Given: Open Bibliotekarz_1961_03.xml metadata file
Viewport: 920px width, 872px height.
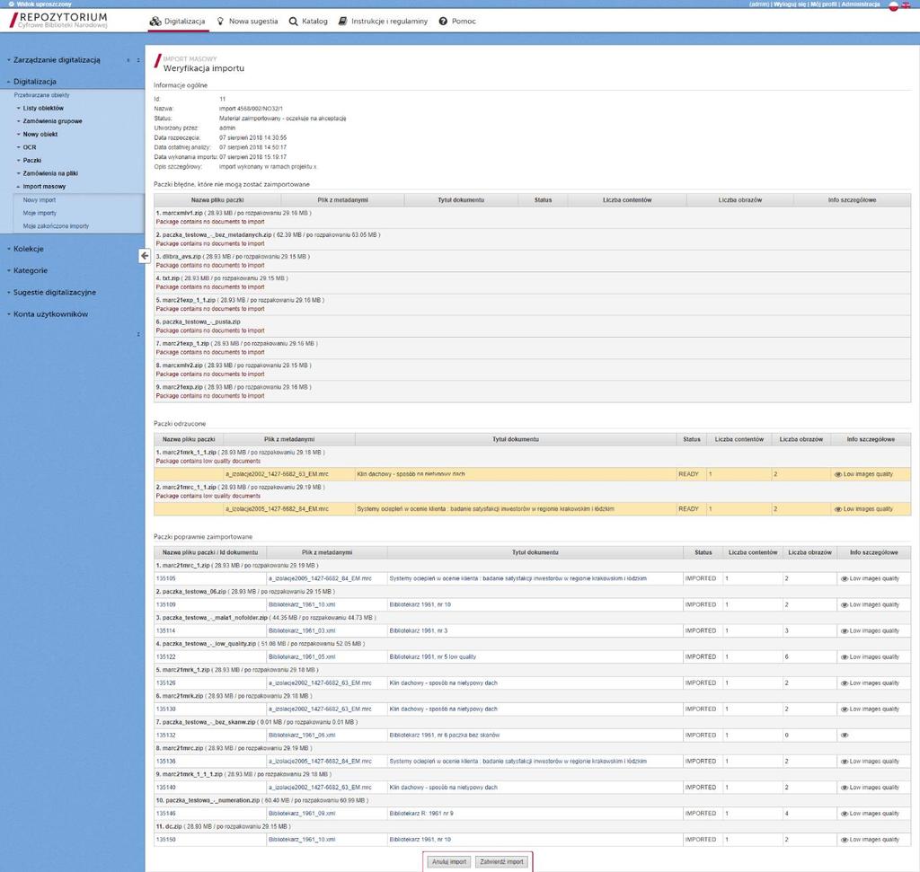Looking at the screenshot, I should point(302,630).
